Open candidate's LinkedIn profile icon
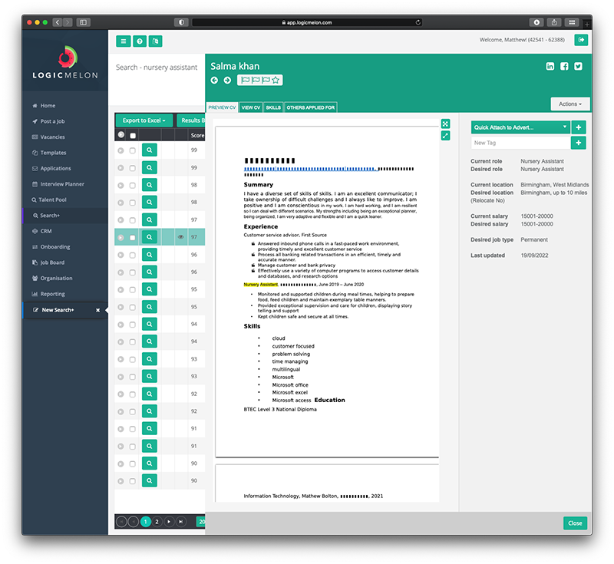This screenshot has height=564, width=614. (550, 66)
